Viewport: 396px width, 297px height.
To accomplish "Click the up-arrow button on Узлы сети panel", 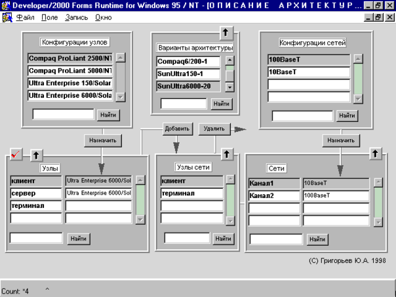I will 227,154.
